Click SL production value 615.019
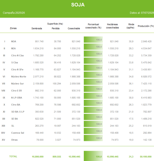 point(147,126)
